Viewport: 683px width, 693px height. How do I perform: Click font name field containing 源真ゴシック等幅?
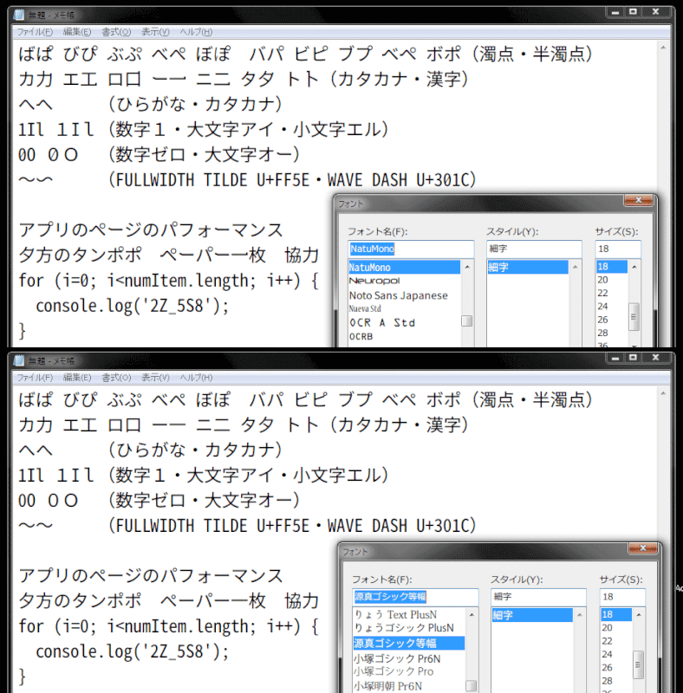point(415,597)
